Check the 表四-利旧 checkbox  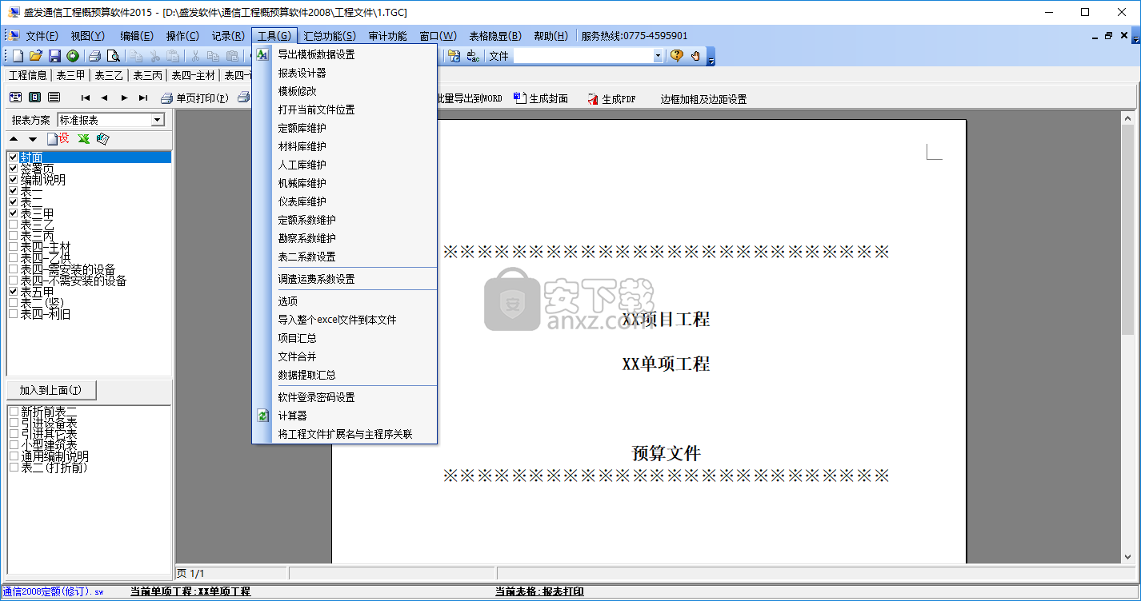(13, 314)
